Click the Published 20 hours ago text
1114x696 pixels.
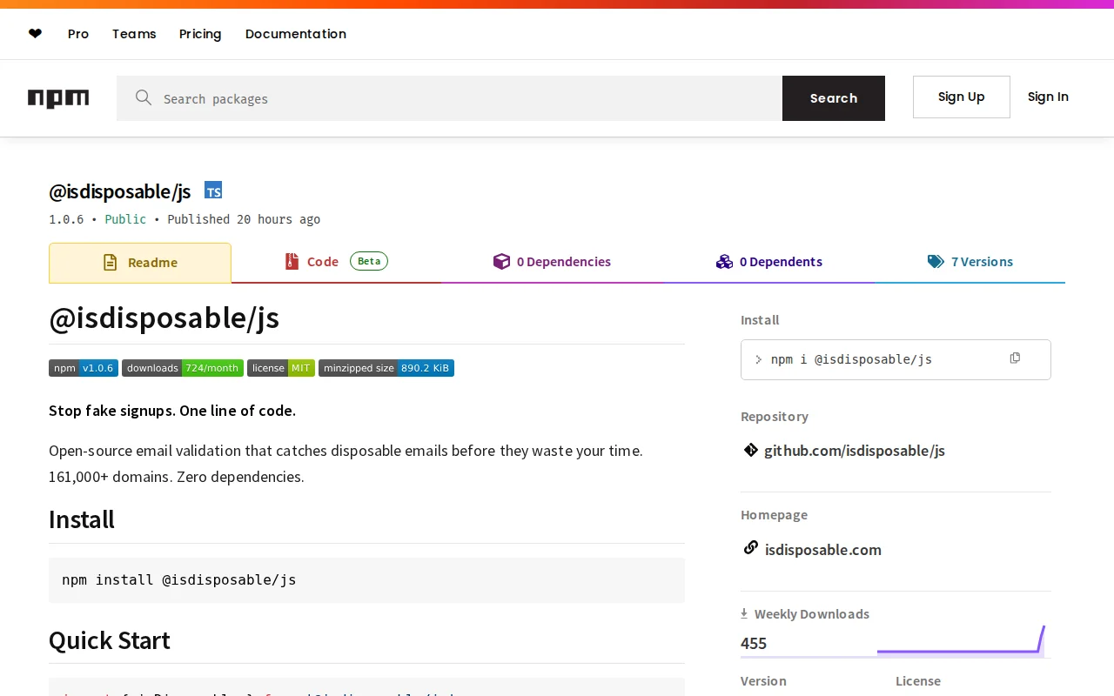click(x=244, y=219)
